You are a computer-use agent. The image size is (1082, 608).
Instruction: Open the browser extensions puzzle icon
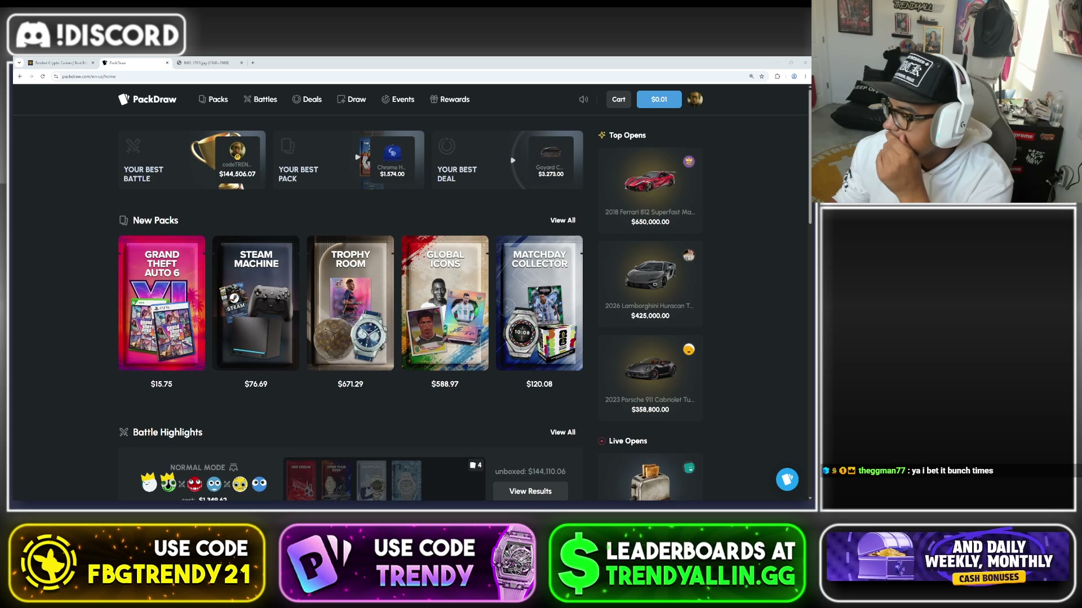tap(778, 77)
